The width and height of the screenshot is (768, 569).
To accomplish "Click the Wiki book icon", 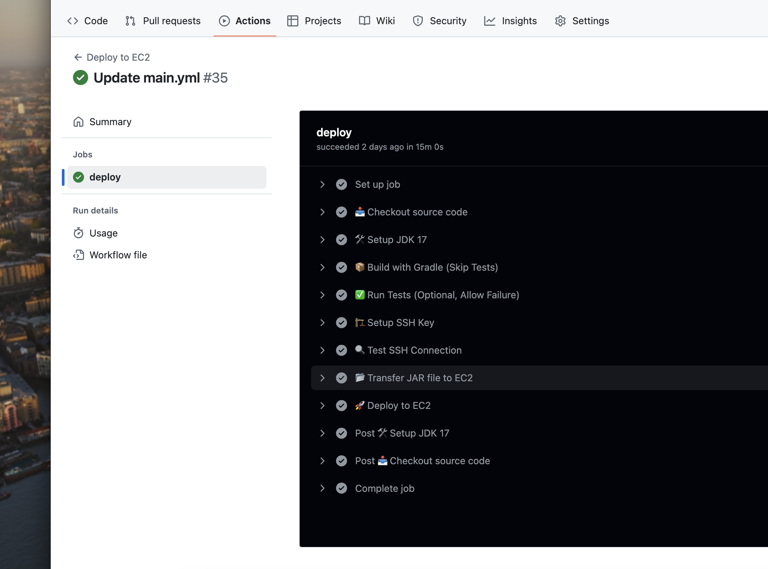I will coord(364,21).
